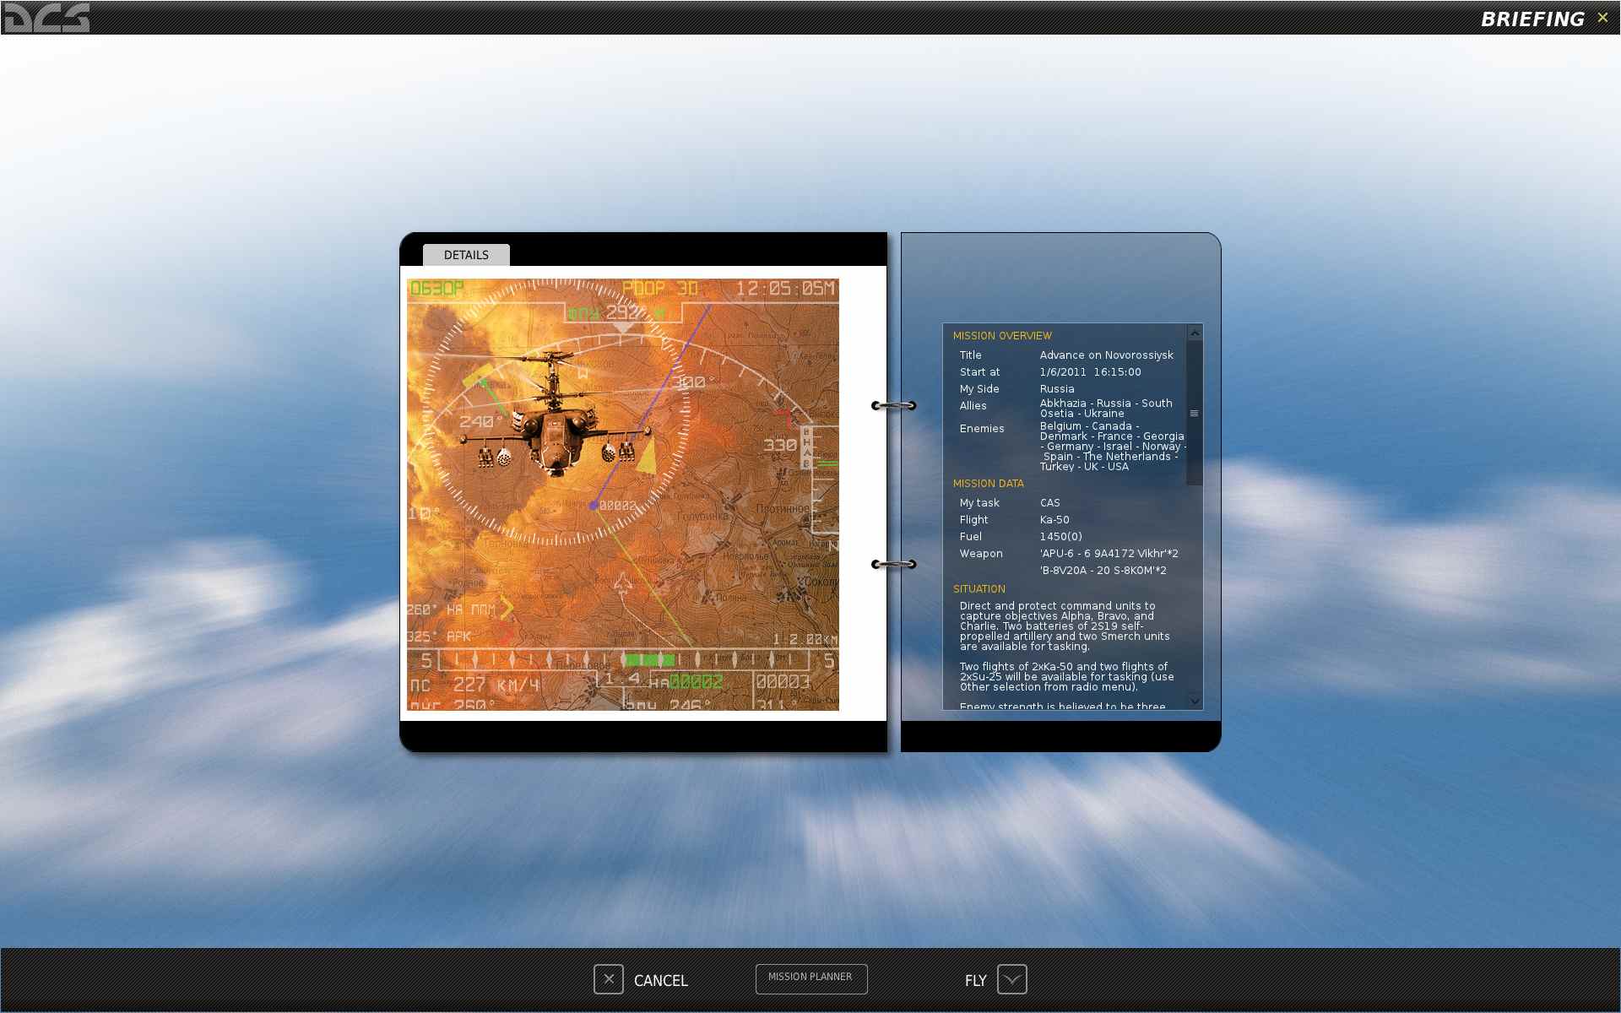Click the CANCEL label
Viewport: 1621px width, 1013px height.
click(660, 981)
